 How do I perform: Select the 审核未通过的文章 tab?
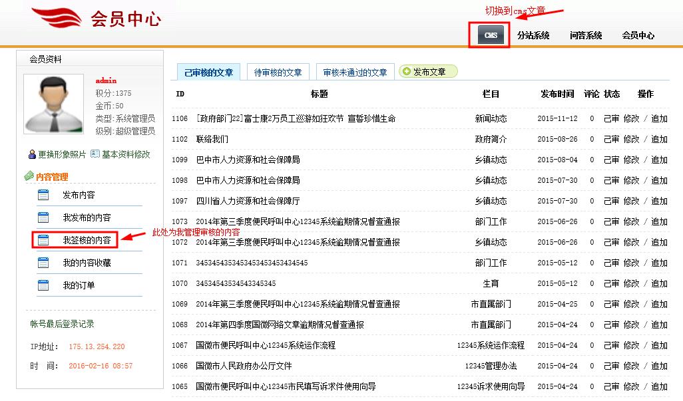point(355,72)
